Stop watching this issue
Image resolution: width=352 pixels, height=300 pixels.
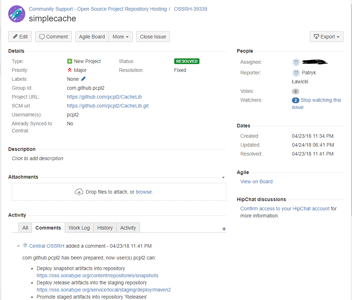pyautogui.click(x=320, y=100)
